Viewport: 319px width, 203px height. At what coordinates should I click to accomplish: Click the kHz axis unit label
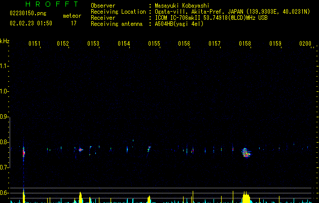[x=5, y=41]
